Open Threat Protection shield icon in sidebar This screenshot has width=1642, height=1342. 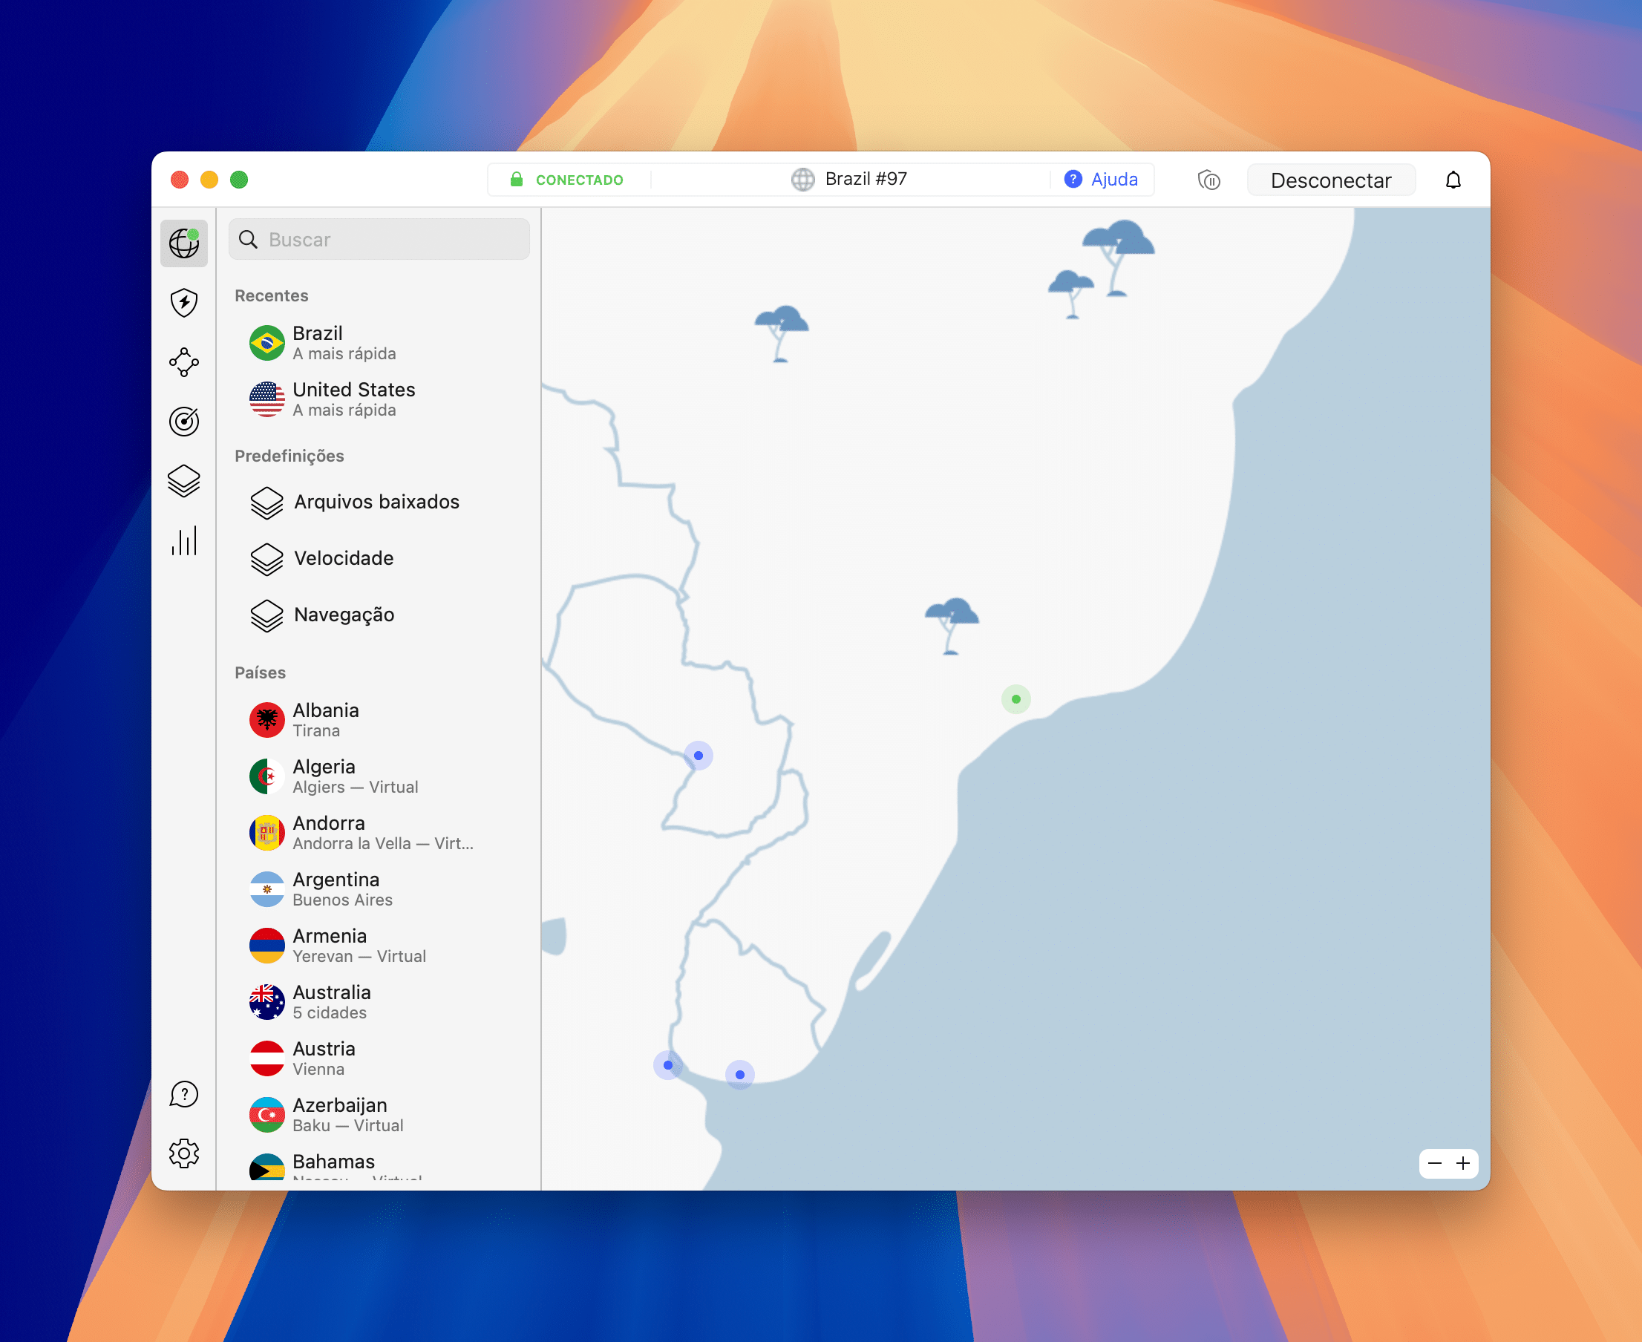(184, 302)
